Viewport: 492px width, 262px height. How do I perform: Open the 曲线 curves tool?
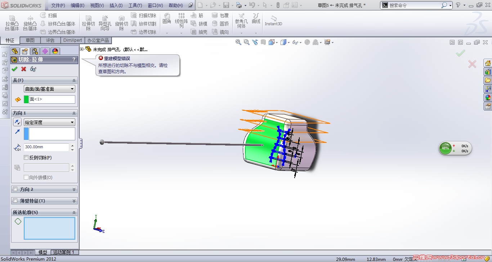click(256, 19)
